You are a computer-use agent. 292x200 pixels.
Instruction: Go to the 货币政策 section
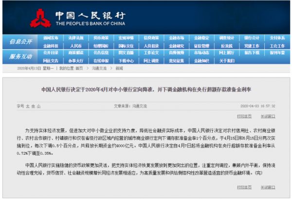[x=101, y=38]
